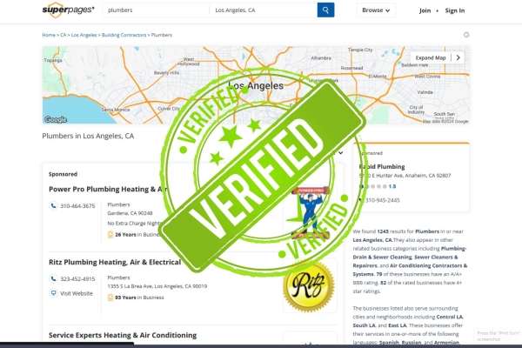
Task: Open Service Experts Heating & Air Conditioning listing
Action: (x=123, y=335)
